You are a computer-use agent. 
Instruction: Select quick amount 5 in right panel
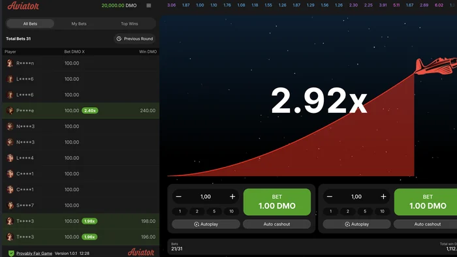pyautogui.click(x=365, y=211)
